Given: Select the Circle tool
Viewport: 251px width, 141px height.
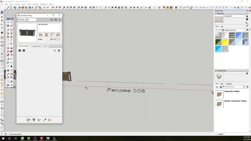Looking at the screenshot, I should click(x=8, y=37).
